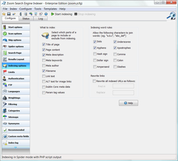The height and width of the screenshot is (161, 178).
Task: Enable Meta author checkbox
Action: click(x=44, y=66)
